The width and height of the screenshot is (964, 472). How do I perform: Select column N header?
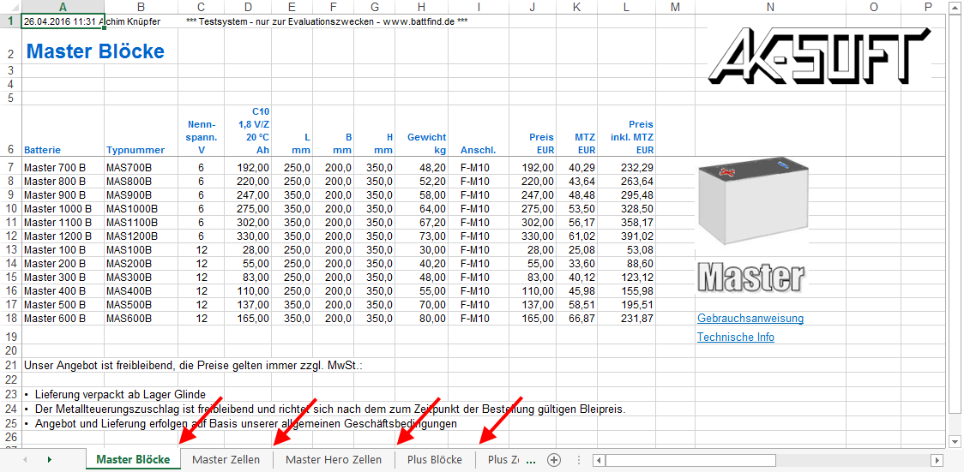click(x=770, y=7)
